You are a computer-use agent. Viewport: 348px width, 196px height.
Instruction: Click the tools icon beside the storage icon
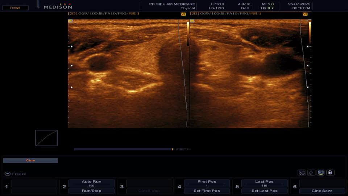[311, 172]
